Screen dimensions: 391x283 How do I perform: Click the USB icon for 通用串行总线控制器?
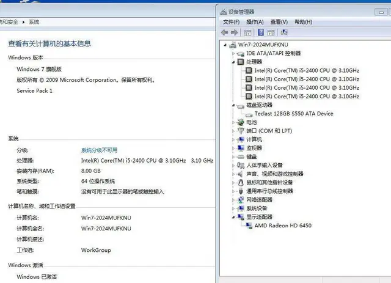[x=241, y=191]
